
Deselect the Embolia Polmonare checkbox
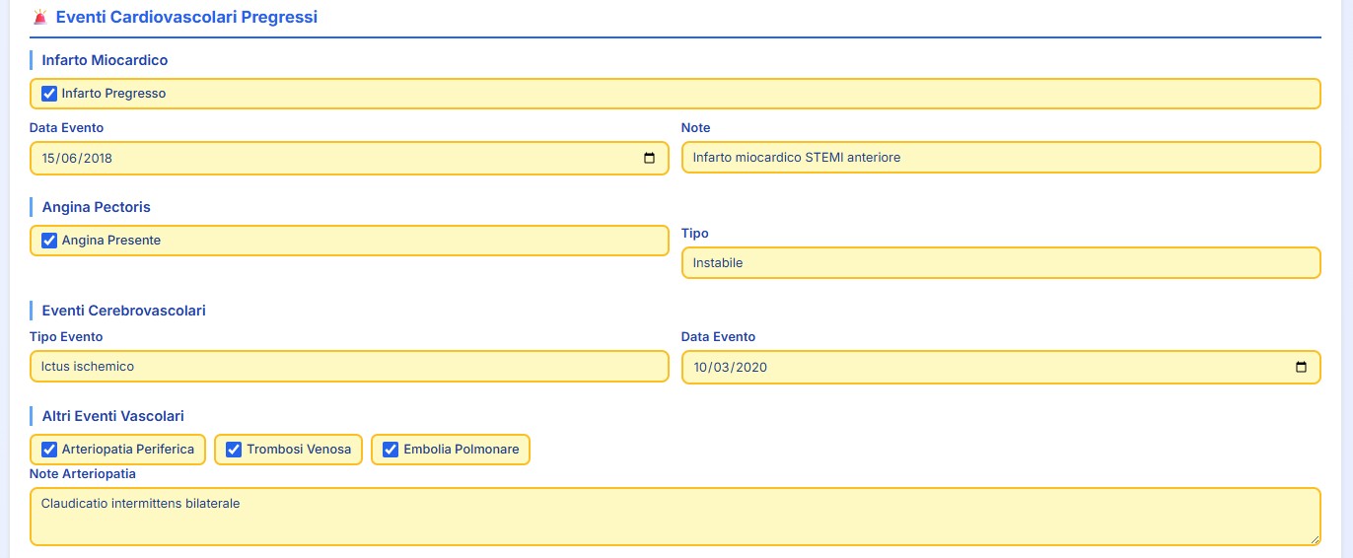click(x=391, y=450)
